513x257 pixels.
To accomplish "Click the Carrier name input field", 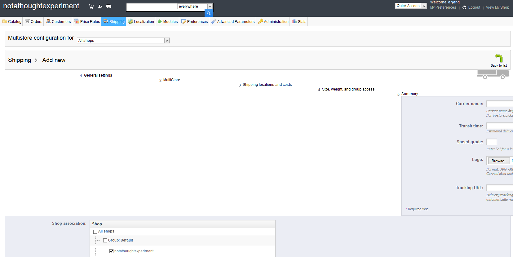I will [500, 104].
